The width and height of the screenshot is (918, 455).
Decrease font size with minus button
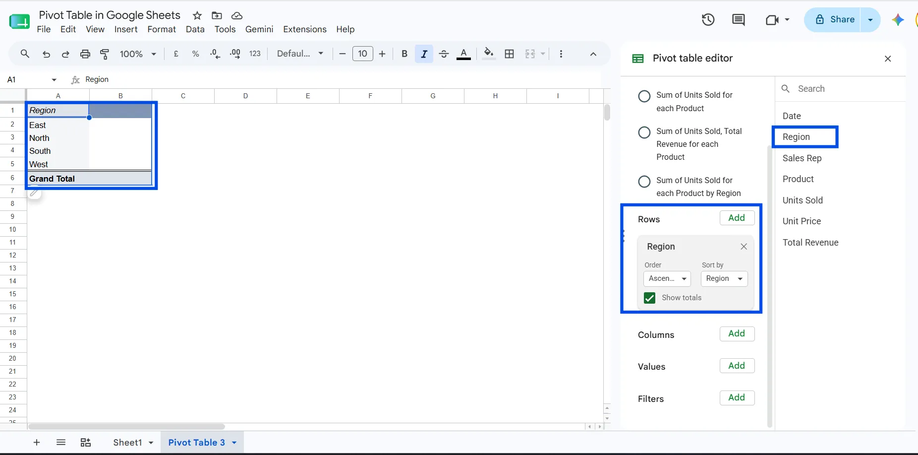(342, 54)
